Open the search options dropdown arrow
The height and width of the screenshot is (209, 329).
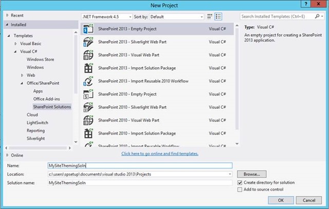coord(322,16)
